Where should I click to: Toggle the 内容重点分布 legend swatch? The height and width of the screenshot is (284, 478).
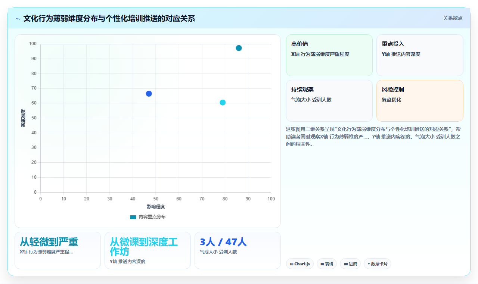click(x=133, y=217)
